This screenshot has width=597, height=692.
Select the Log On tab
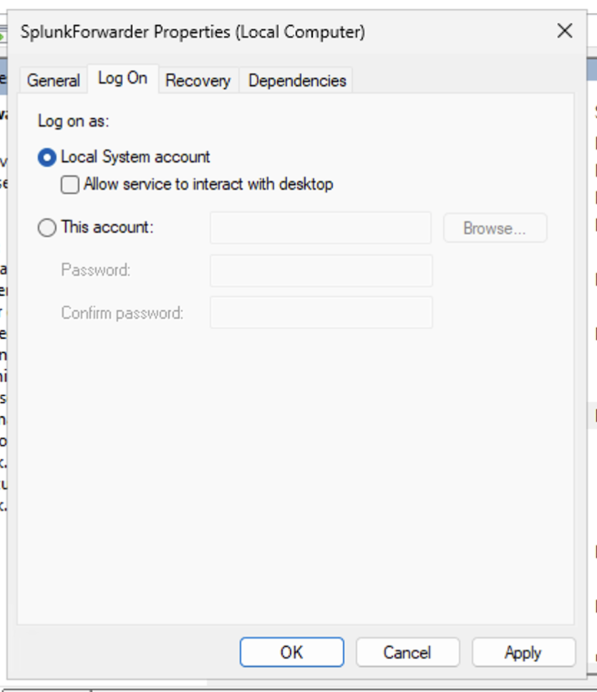coord(122,79)
